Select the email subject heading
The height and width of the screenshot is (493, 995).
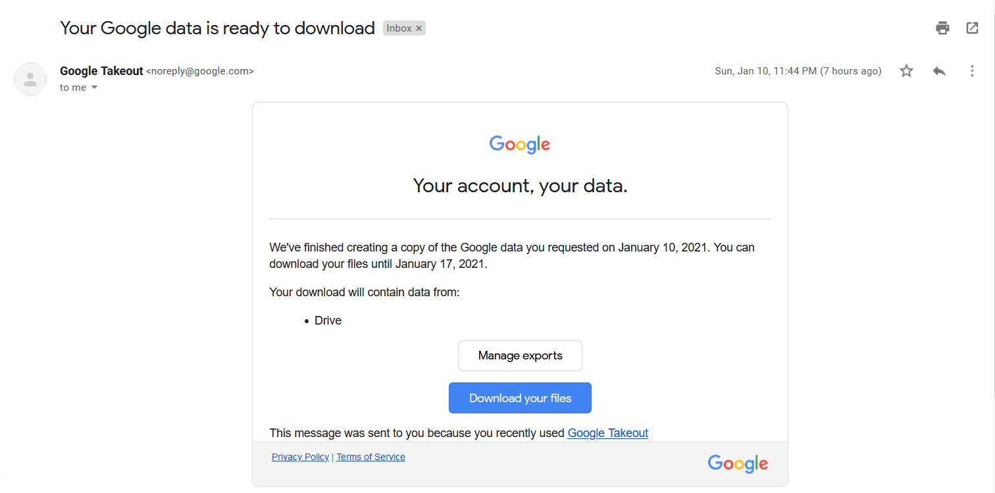(x=217, y=28)
